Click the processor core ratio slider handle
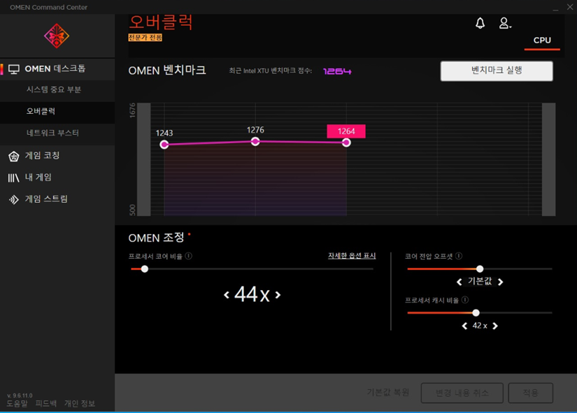This screenshot has height=413, width=577. (145, 269)
